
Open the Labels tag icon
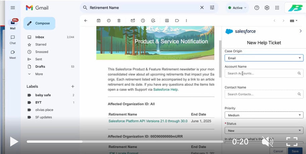[x=177, y=21]
